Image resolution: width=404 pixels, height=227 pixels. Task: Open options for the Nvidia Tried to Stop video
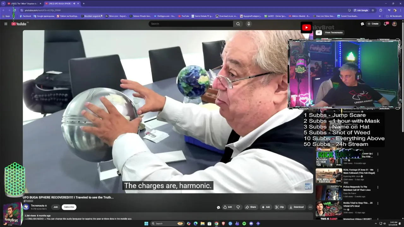(378, 203)
